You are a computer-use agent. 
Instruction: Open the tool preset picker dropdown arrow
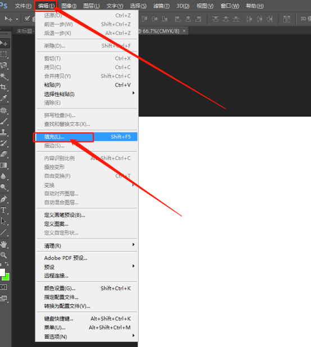pos(17,19)
